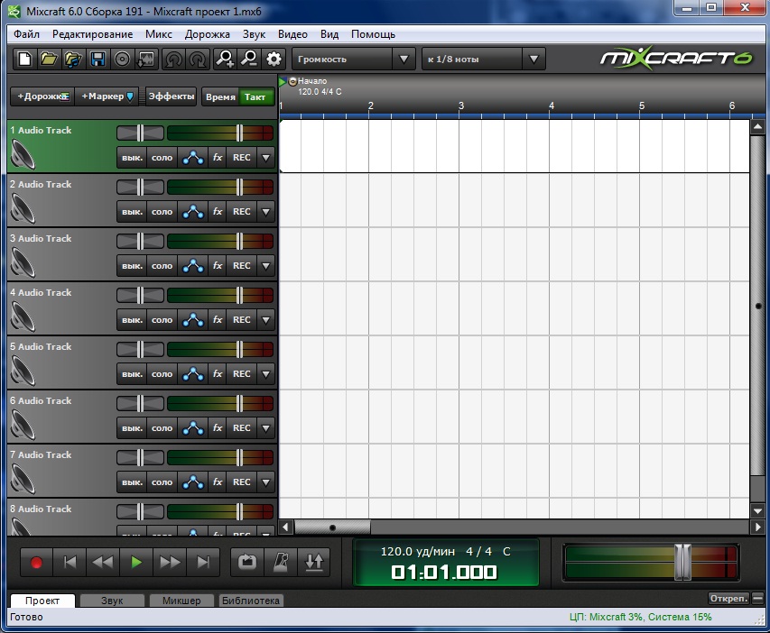
Task: Solo 6 Audio Track
Action: 162,428
